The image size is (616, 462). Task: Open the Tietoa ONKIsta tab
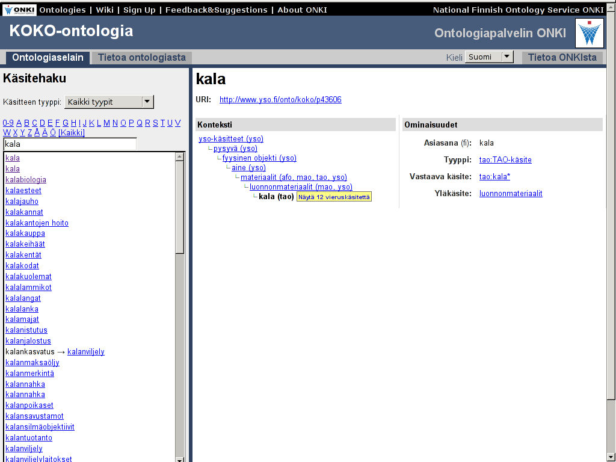click(562, 58)
